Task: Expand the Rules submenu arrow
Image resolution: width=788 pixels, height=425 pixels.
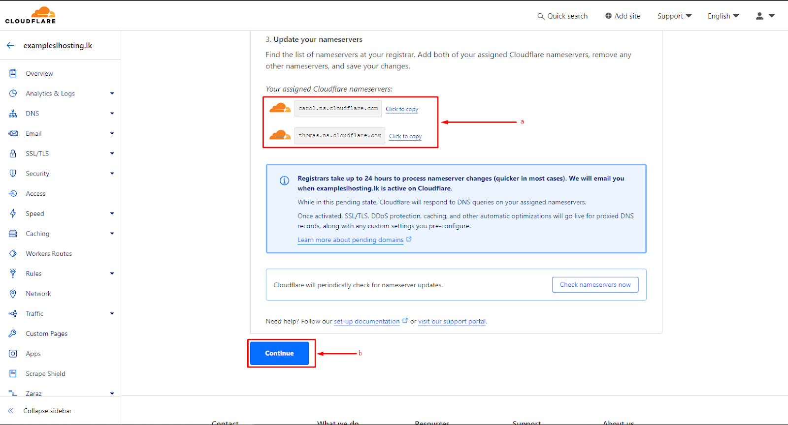Action: click(112, 273)
